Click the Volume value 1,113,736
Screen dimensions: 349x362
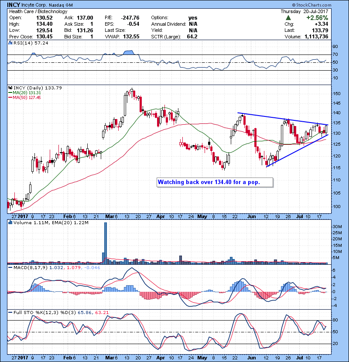click(x=316, y=37)
